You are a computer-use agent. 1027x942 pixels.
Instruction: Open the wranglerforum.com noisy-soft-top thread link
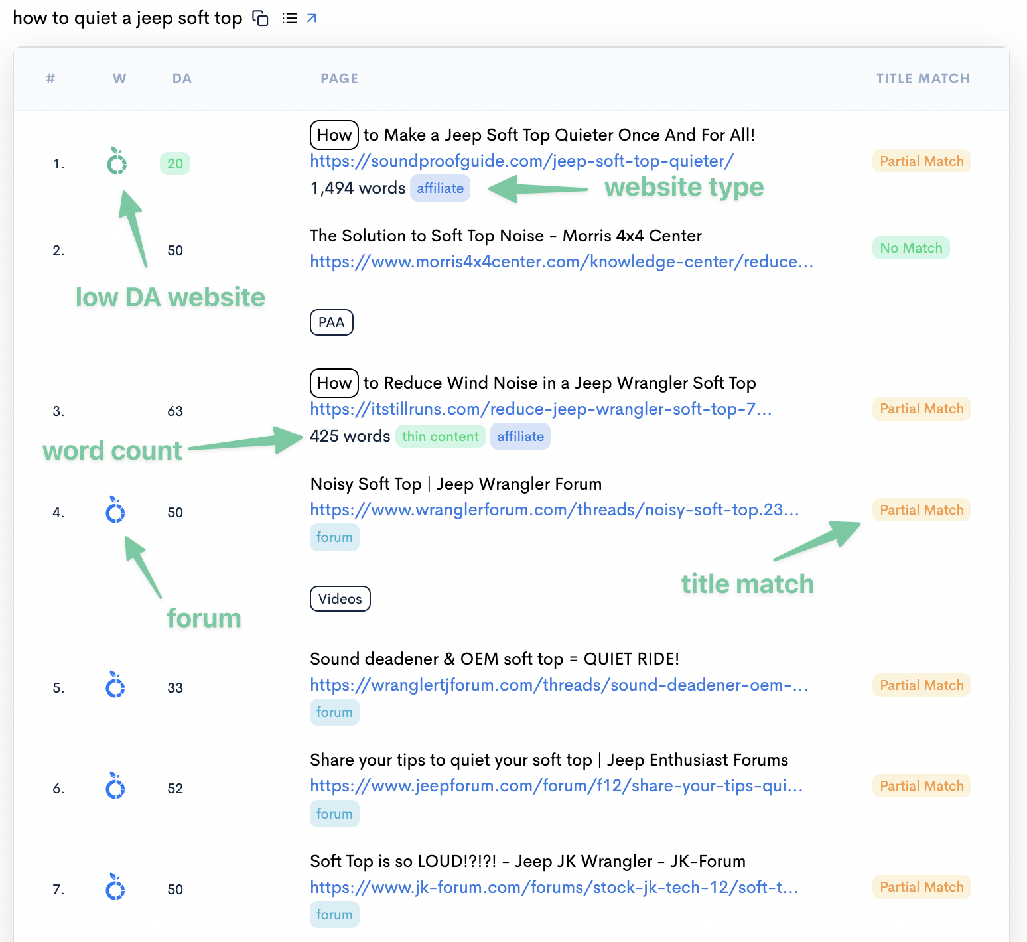click(555, 509)
